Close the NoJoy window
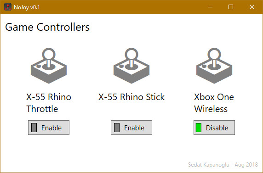Viewport: 263px width, 173px height. point(252,7)
